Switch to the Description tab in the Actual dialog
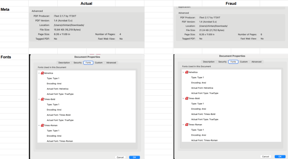Viewport: 288px width, 159px height. 64,63
